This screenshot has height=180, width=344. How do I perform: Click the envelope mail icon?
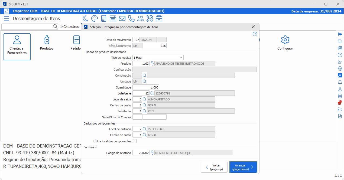click(x=122, y=18)
